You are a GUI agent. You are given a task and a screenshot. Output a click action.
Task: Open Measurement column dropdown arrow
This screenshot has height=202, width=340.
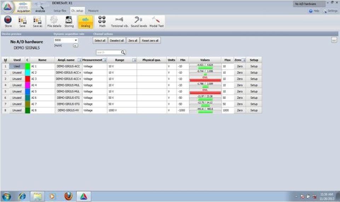click(x=104, y=60)
